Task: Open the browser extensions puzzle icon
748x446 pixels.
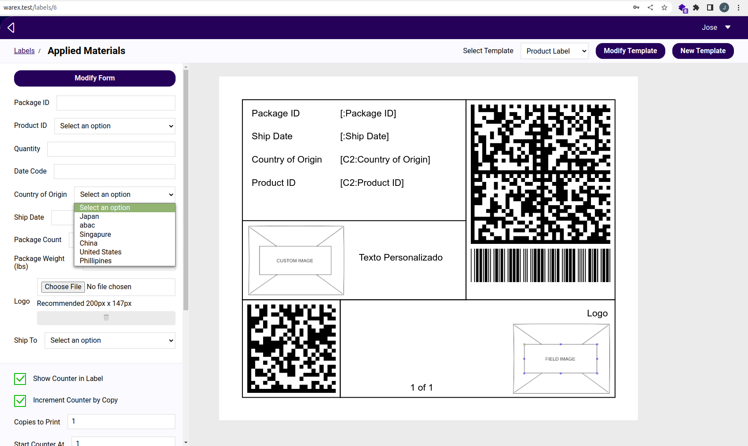Action: point(696,7)
